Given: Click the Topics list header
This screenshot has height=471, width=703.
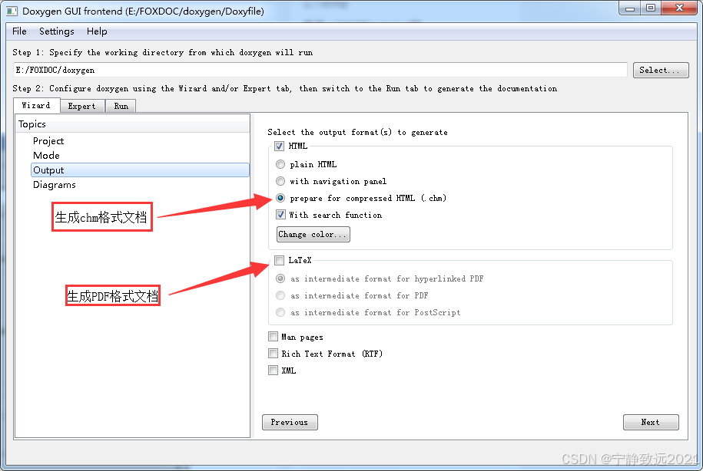Looking at the screenshot, I should [132, 124].
